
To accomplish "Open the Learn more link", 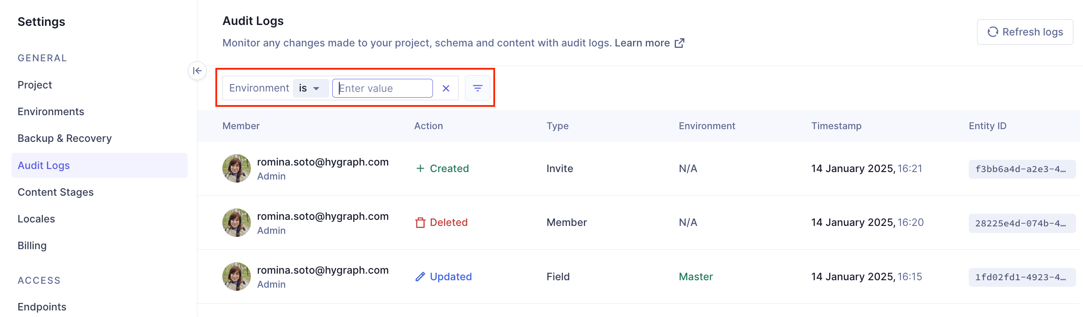I will click(x=642, y=43).
